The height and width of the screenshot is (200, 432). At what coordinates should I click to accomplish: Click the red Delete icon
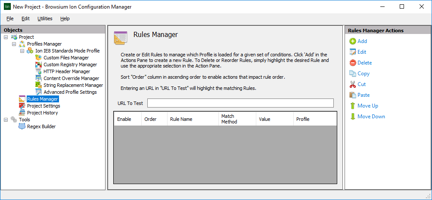pos(352,63)
